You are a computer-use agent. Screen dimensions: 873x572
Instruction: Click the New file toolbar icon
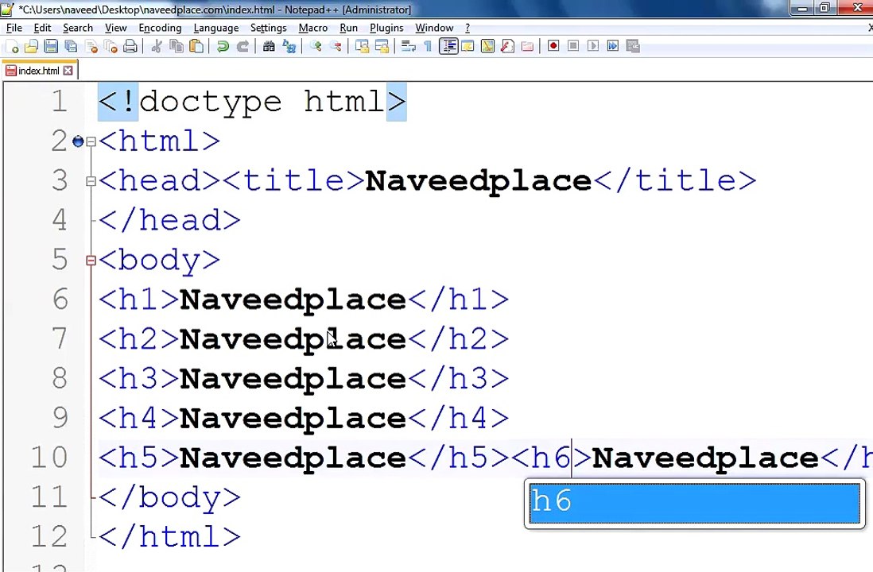pyautogui.click(x=12, y=46)
